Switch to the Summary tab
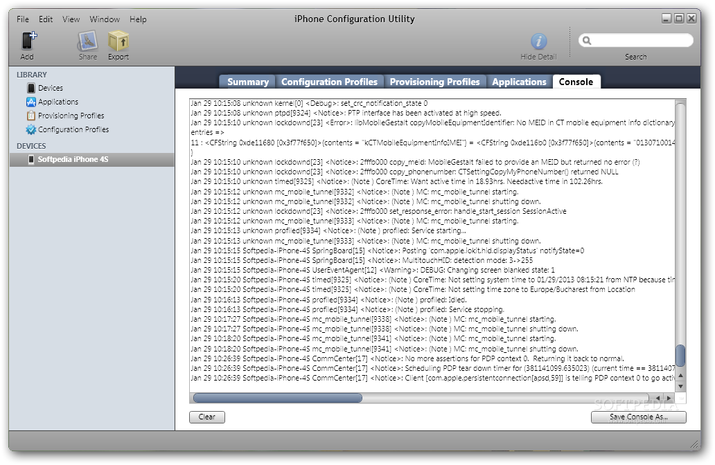The width and height of the screenshot is (715, 465). [247, 82]
